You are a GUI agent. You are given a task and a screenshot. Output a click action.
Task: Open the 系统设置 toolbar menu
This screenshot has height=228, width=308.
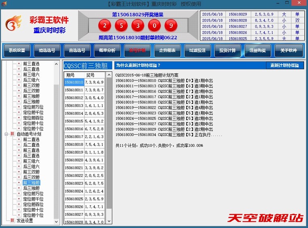17,51
